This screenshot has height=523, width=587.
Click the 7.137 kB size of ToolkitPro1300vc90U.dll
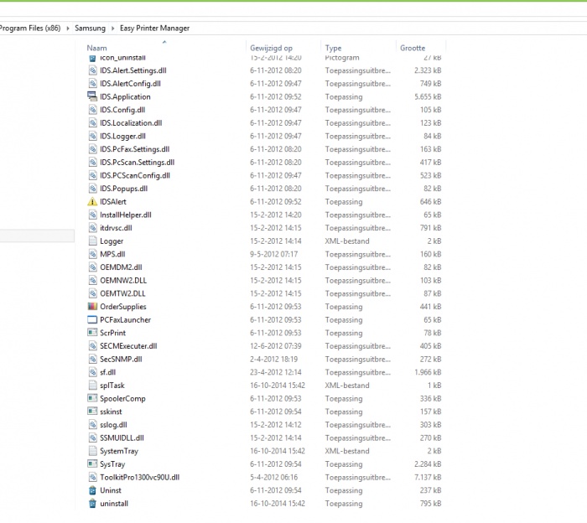point(428,477)
